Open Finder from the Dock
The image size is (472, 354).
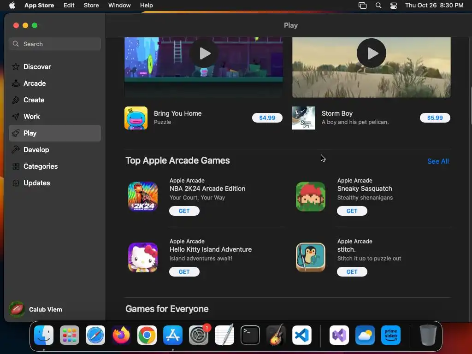44,335
